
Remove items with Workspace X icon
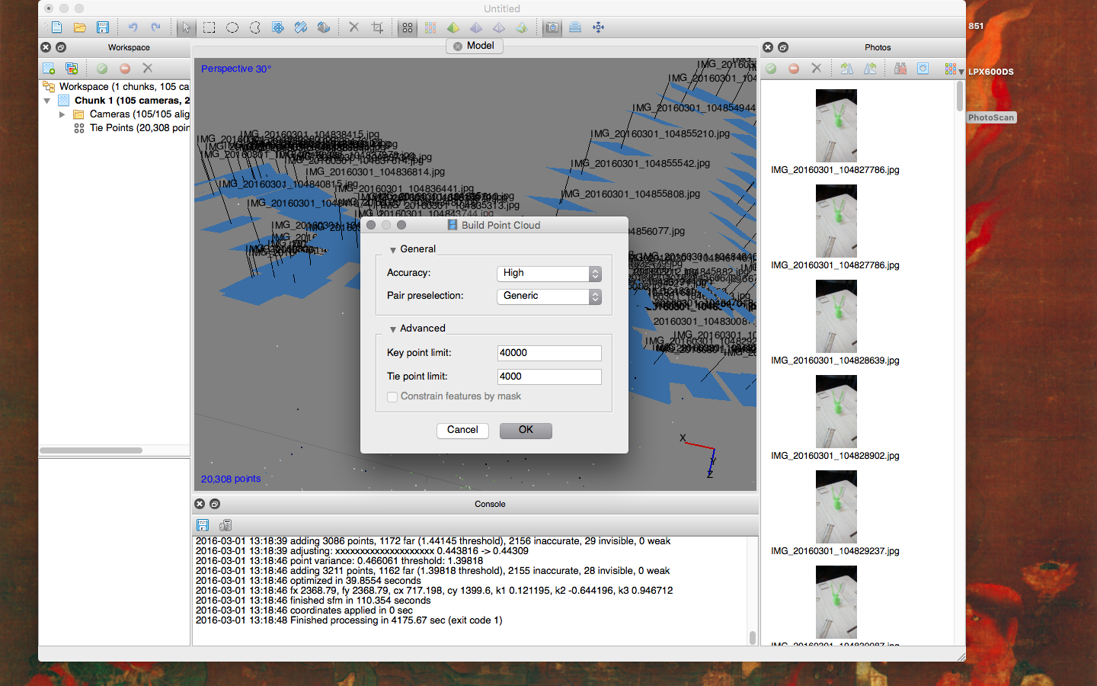point(148,69)
